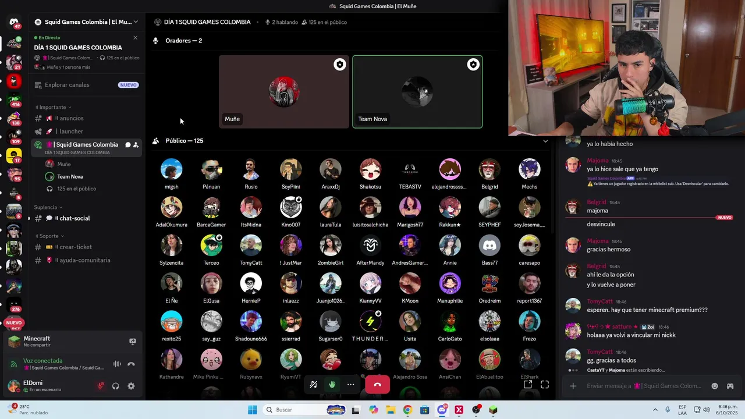745x419 pixels.
Task: Open moderator badge on Muñe tile
Action: click(x=339, y=65)
